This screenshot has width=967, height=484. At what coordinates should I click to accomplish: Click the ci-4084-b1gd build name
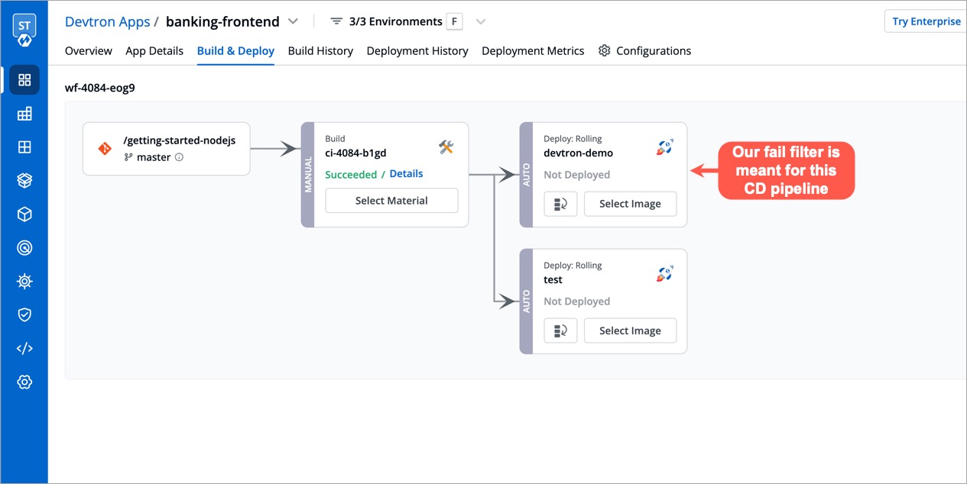(x=355, y=153)
